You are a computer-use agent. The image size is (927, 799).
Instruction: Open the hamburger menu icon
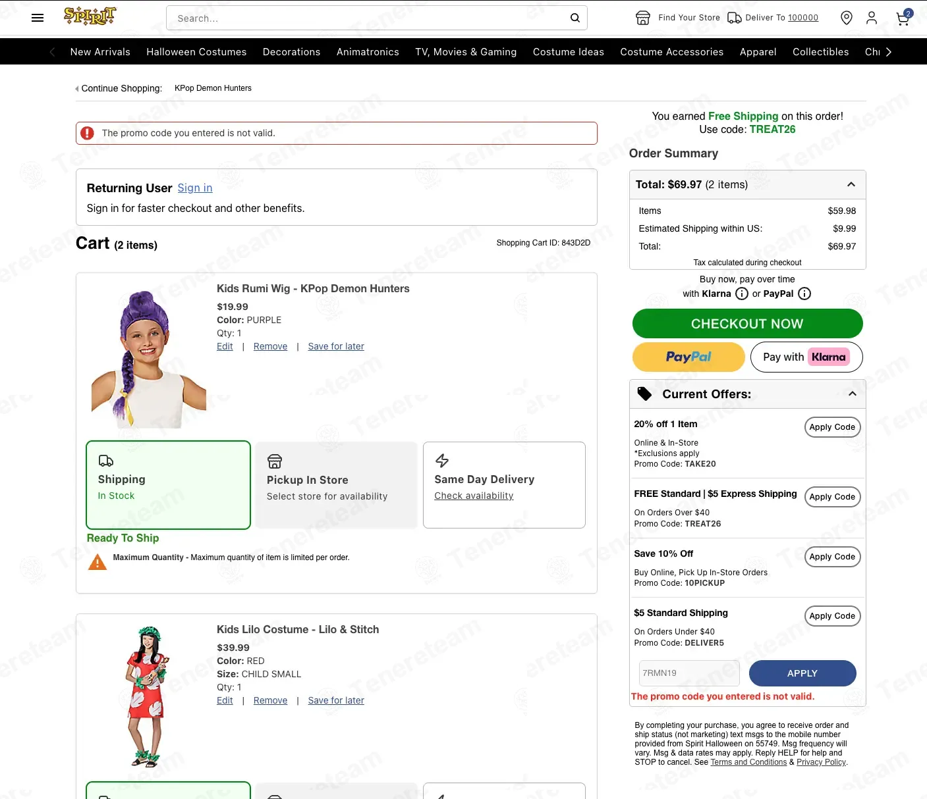coord(38,18)
